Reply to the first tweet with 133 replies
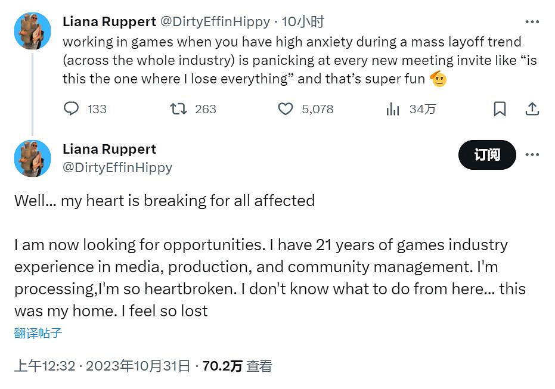The width and height of the screenshot is (555, 389). coord(72,109)
